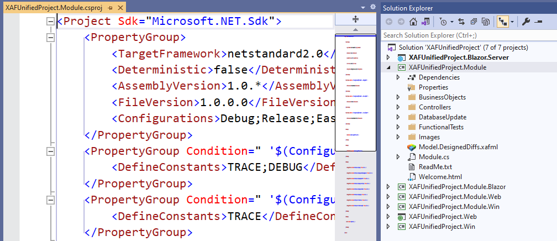Go to Home view in Solution Explorer
Viewport: 557px width, 241px height.
point(413,22)
